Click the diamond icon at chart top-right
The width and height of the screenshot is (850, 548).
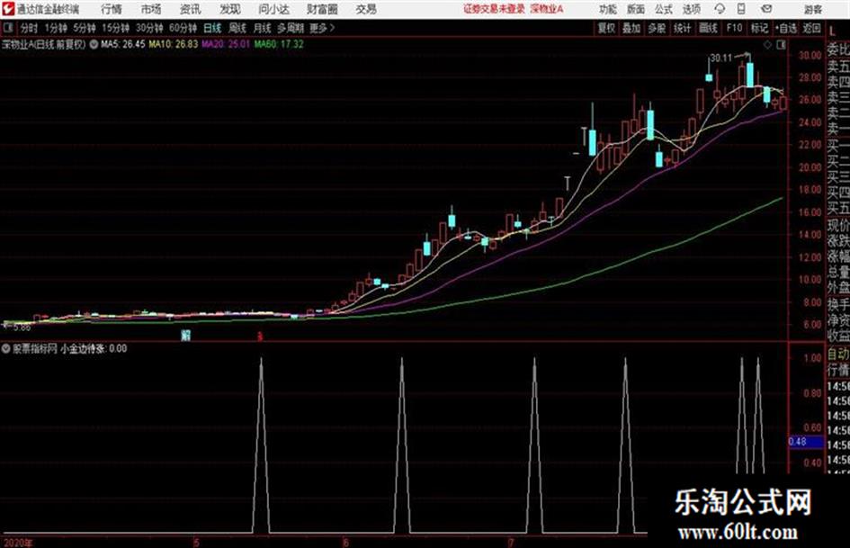(x=767, y=45)
